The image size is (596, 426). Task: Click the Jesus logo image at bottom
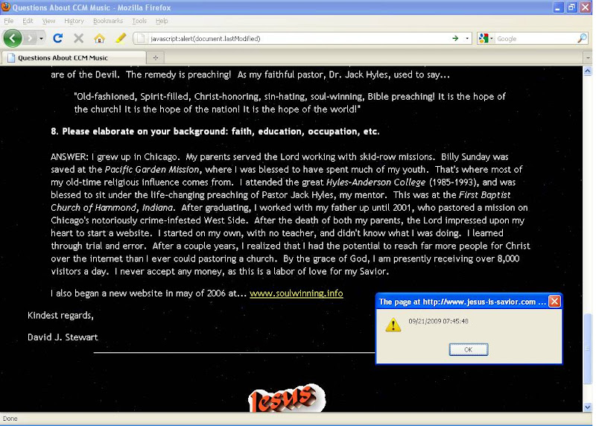tap(287, 398)
